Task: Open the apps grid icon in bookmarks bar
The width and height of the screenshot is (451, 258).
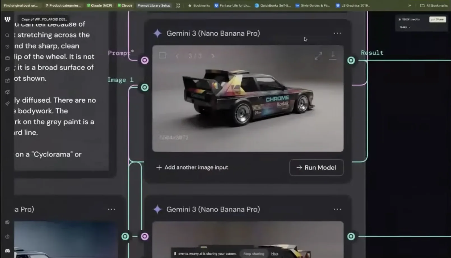Action: point(178,5)
